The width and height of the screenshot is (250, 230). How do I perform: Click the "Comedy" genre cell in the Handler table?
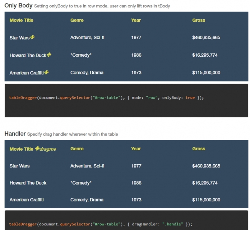tap(81, 183)
